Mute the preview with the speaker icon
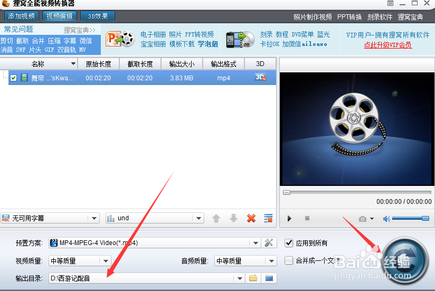 pos(386,219)
